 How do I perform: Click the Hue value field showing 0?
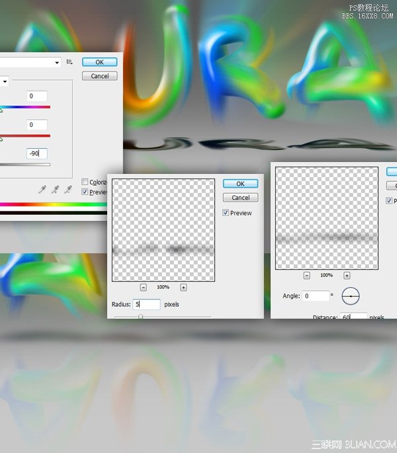pos(36,96)
